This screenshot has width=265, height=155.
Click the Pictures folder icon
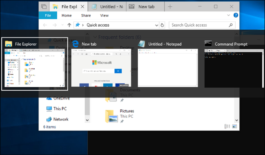[x=111, y=116]
